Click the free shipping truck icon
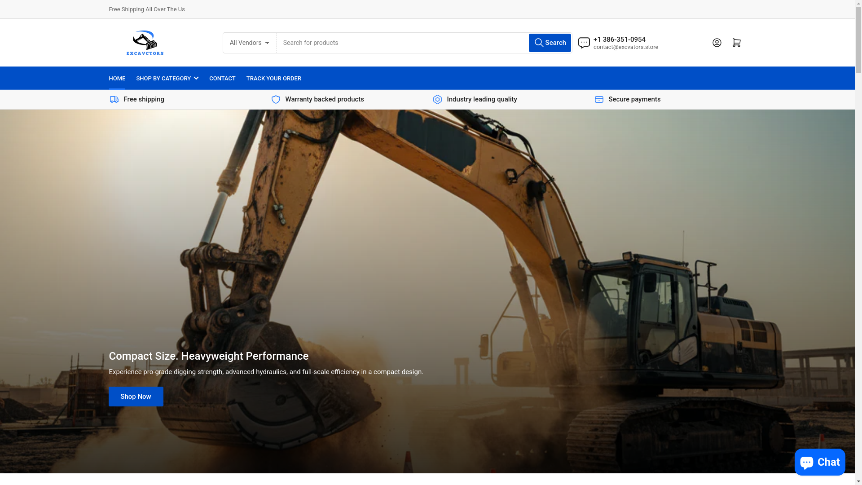Viewport: 862px width, 485px height. pyautogui.click(x=114, y=99)
